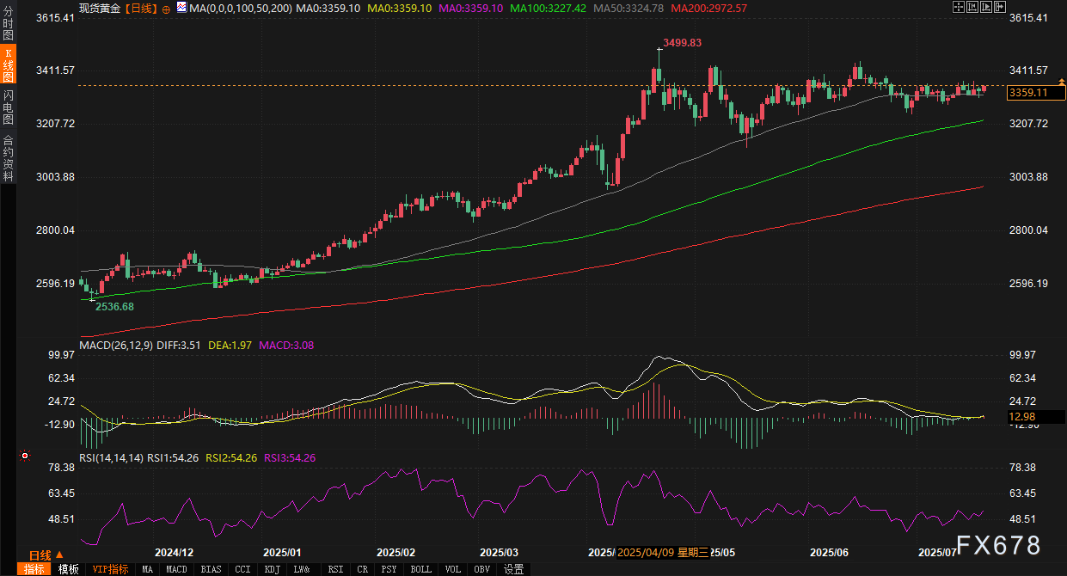Image resolution: width=1067 pixels, height=576 pixels.
Task: Toggle the KDJ indicator
Action: click(x=272, y=569)
